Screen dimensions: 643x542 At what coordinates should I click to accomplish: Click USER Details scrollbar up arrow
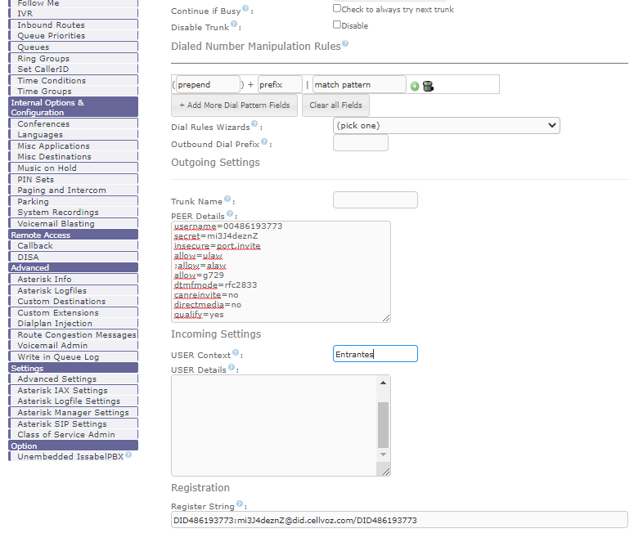[x=383, y=383]
